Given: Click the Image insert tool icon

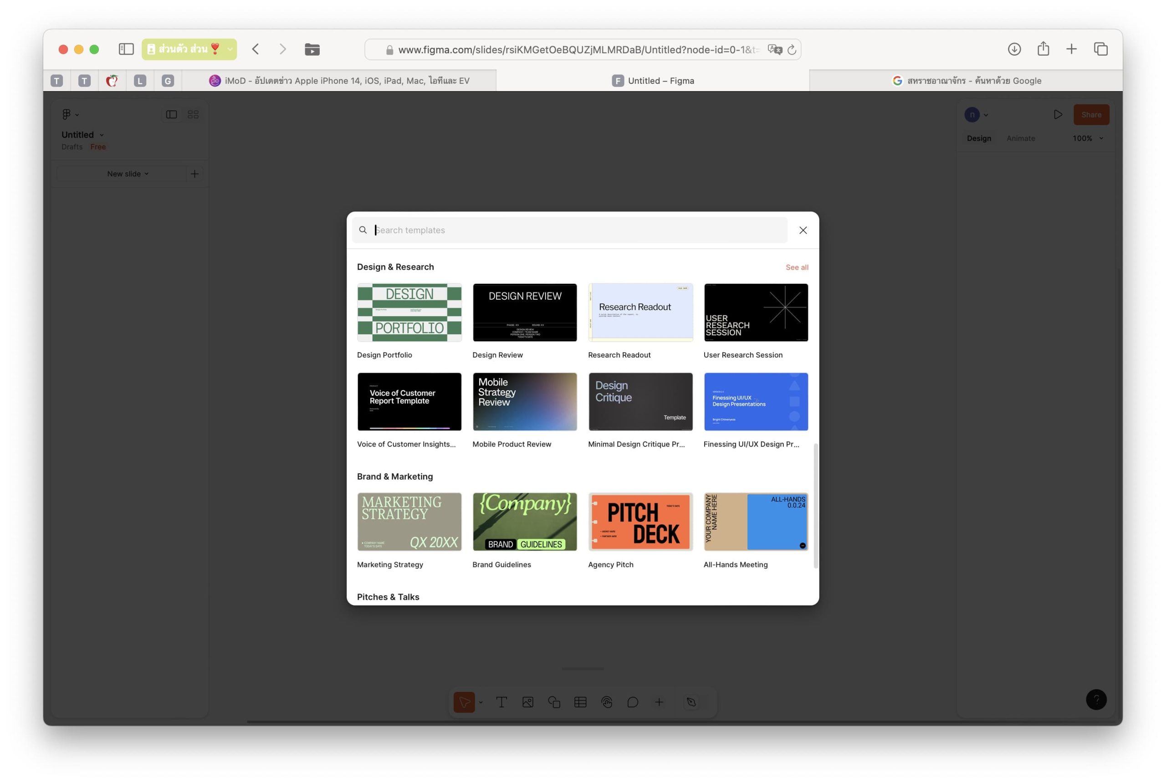Looking at the screenshot, I should (x=528, y=702).
